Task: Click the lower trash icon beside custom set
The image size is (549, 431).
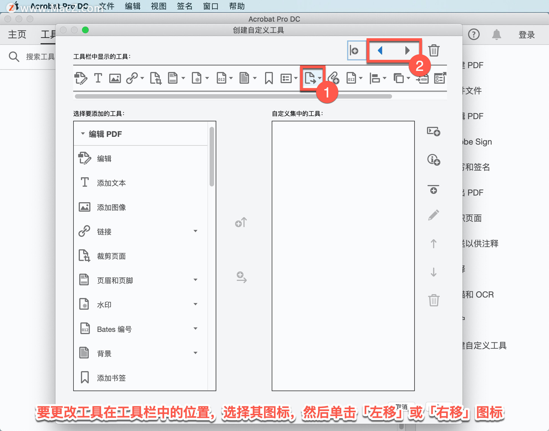Action: tap(434, 300)
